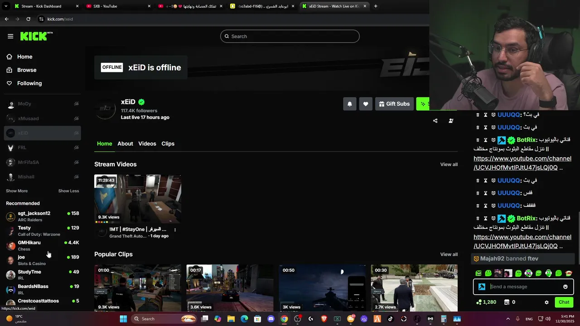Open recommended channel GMHikaru
Screen dimensions: 580x326
[x=43, y=245]
